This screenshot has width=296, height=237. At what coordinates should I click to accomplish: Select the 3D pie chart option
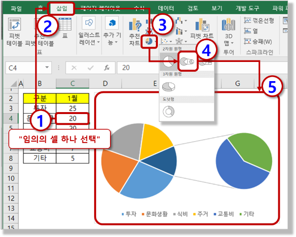[169, 87]
